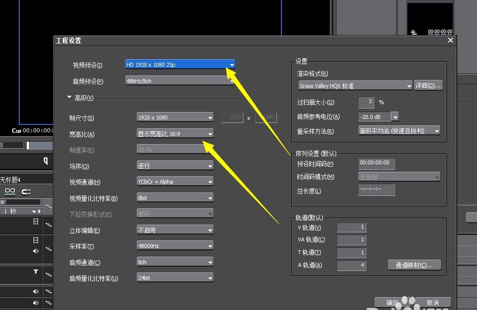This screenshot has height=310, width=477.
Task: Click 取消 to cancel the dialog
Action: pos(433,303)
